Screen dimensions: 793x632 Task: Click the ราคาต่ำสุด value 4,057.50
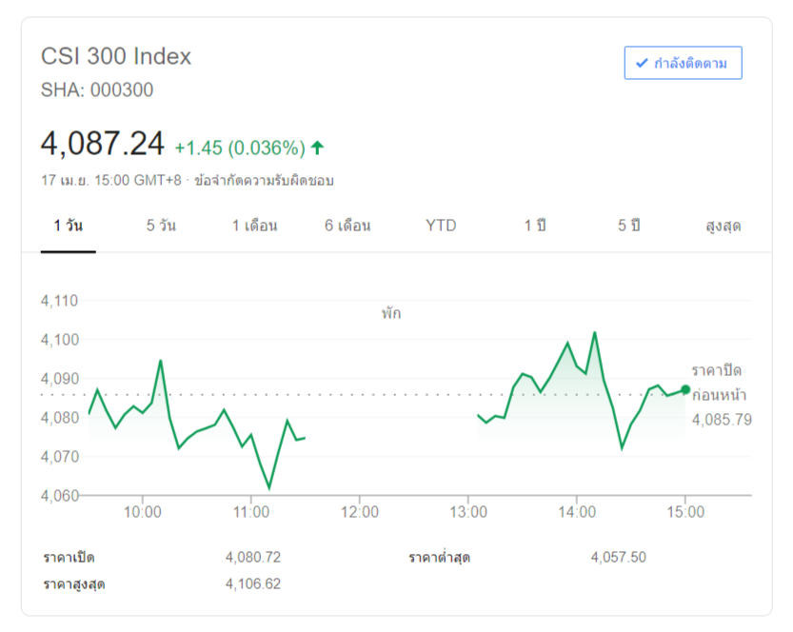tap(618, 557)
